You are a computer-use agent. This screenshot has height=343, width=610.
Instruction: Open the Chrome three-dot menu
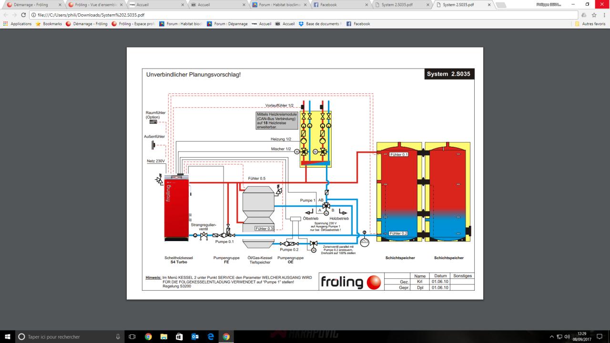[x=604, y=15]
